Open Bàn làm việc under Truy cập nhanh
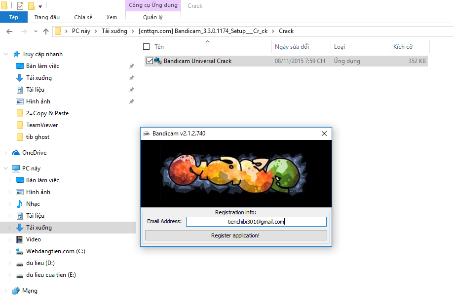 (x=42, y=66)
